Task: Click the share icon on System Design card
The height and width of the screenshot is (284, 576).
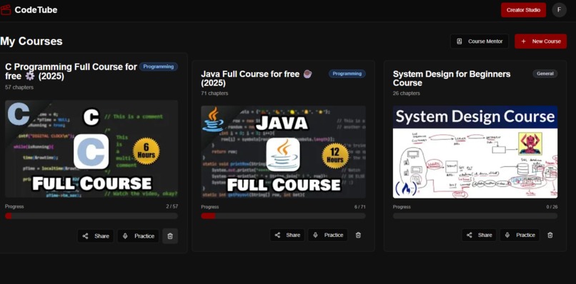Action: 469,235
